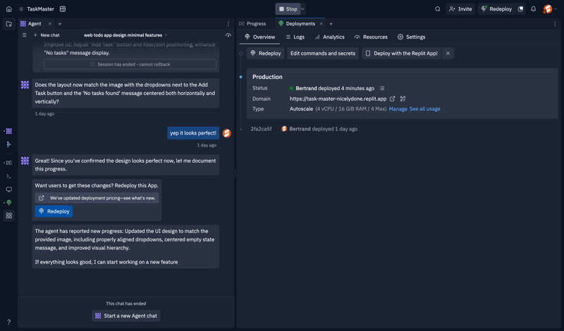Open the notifications bell
Screen dimensions: 564x331
click(x=534, y=9)
